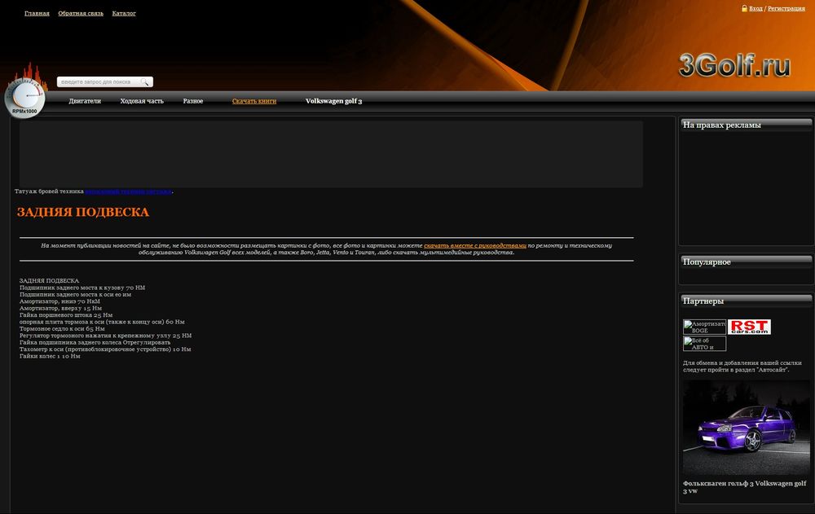Click the magnifier search icon

[x=145, y=81]
